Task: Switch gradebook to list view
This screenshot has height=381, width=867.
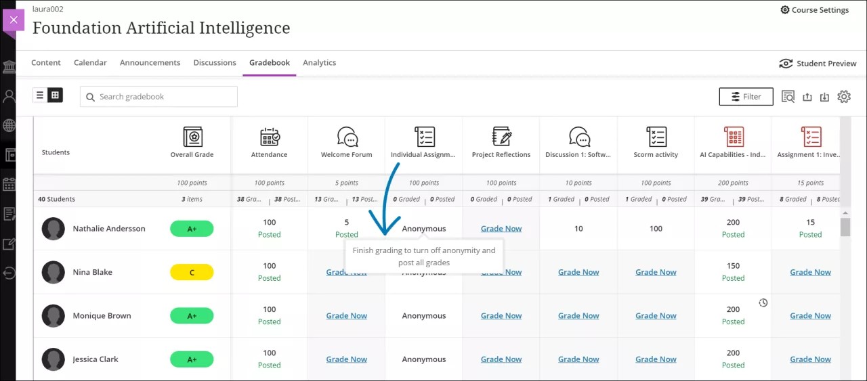Action: point(40,95)
